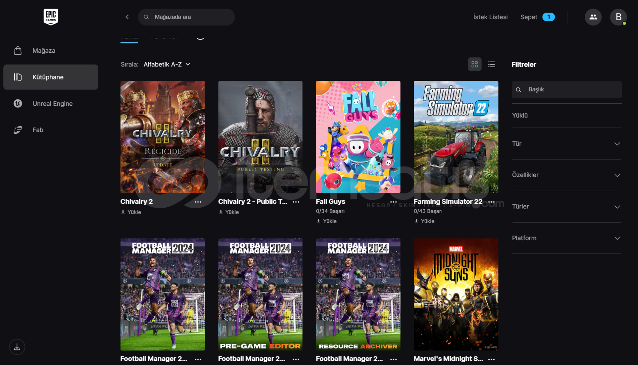Expand the Tür filter section
This screenshot has height=365, width=638.
click(567, 144)
